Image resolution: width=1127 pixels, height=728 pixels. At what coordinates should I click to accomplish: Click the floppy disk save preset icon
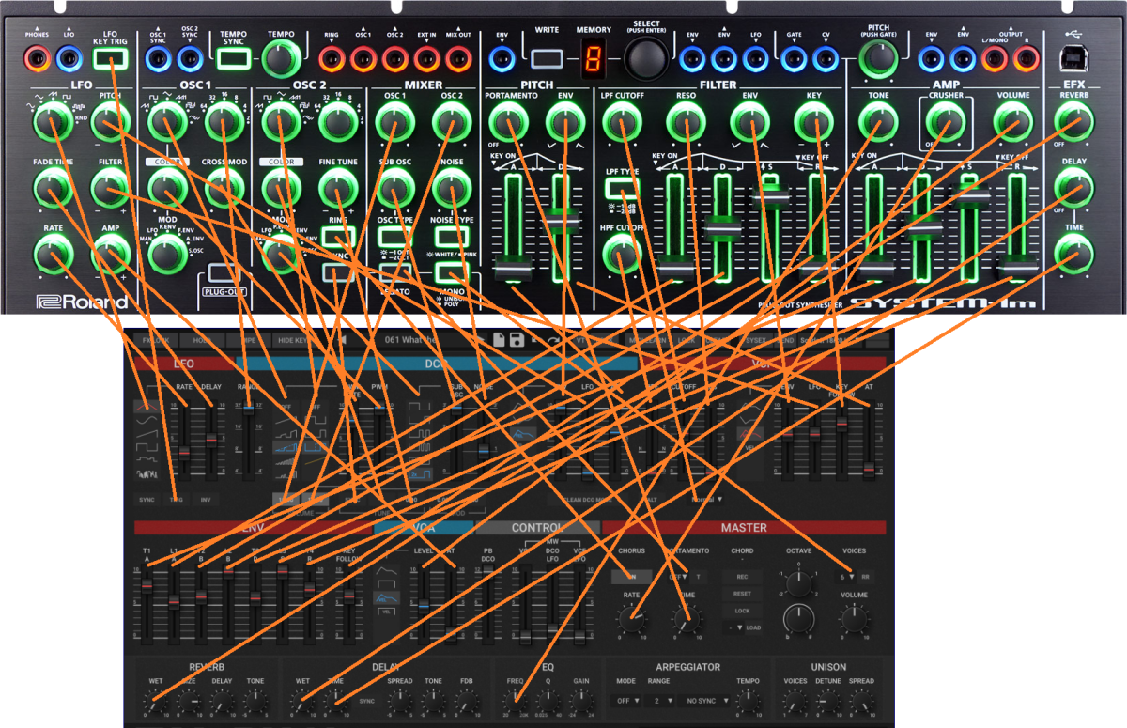click(x=517, y=339)
